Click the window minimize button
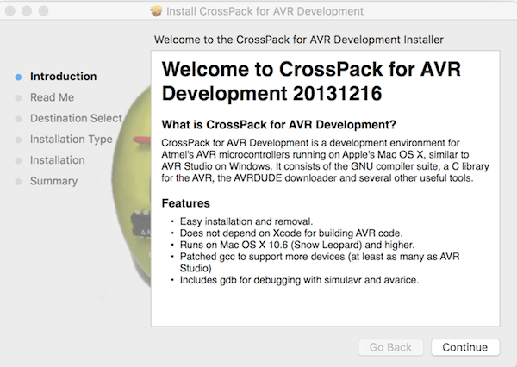 click(x=27, y=11)
